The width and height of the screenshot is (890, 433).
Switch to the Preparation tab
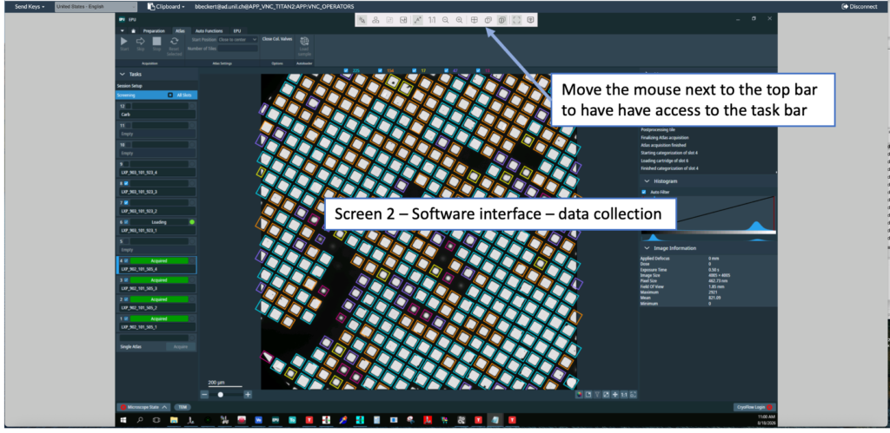pyautogui.click(x=154, y=30)
